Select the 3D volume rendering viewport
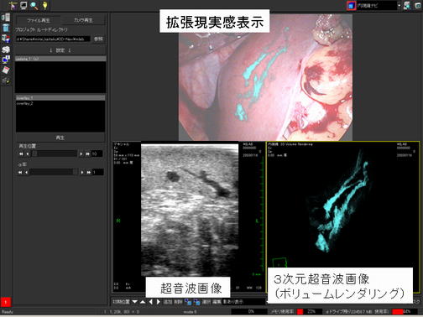The width and height of the screenshot is (423, 317). (x=342, y=217)
